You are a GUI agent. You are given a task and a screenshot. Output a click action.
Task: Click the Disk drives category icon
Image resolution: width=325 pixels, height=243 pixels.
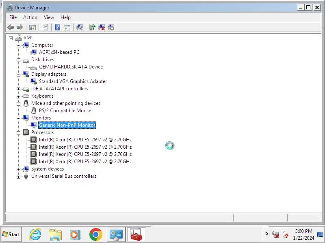(26, 60)
